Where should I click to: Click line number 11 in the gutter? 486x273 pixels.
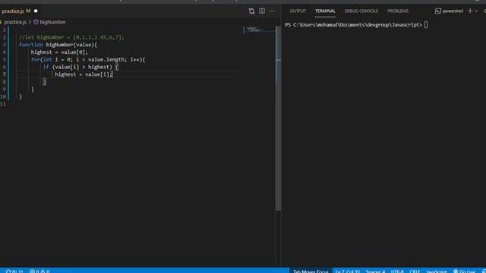coord(3,104)
